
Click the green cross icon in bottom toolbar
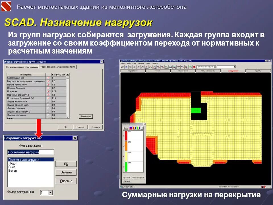coord(121,187)
